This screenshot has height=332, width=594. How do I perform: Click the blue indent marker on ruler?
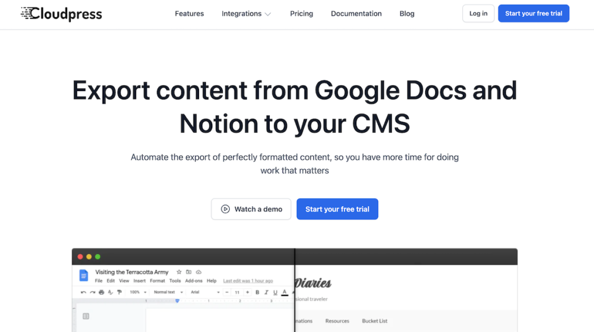[x=178, y=301]
